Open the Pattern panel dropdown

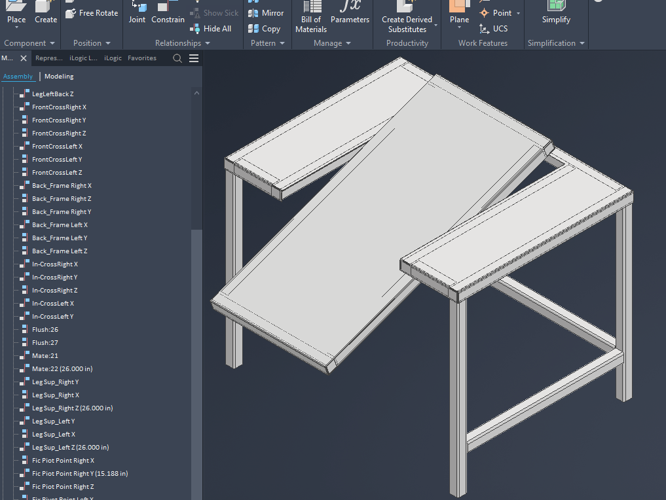click(x=282, y=43)
